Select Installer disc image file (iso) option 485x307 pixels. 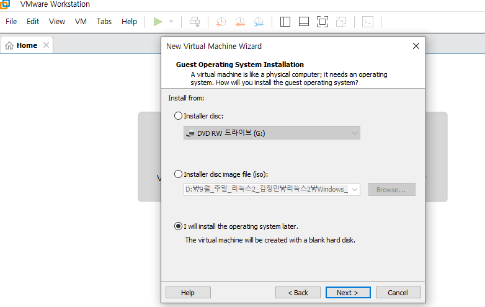point(178,174)
